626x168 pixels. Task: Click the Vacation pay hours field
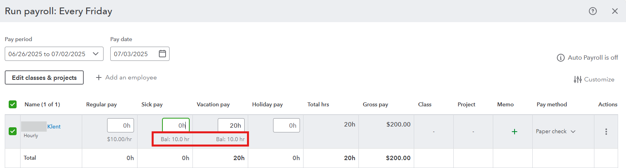(231, 125)
